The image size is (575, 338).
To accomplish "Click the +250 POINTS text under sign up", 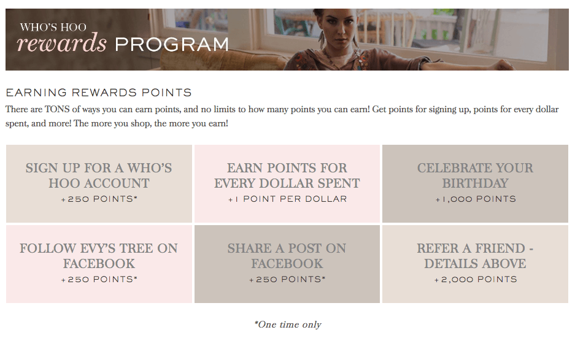I will 99,199.
